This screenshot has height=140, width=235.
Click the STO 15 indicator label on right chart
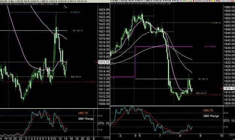[x=229, y=120]
